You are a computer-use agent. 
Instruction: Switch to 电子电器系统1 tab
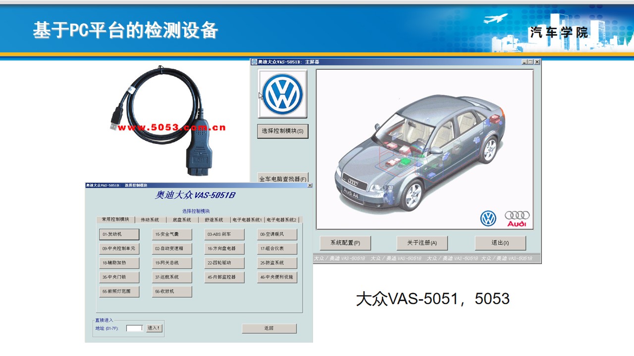(x=247, y=220)
